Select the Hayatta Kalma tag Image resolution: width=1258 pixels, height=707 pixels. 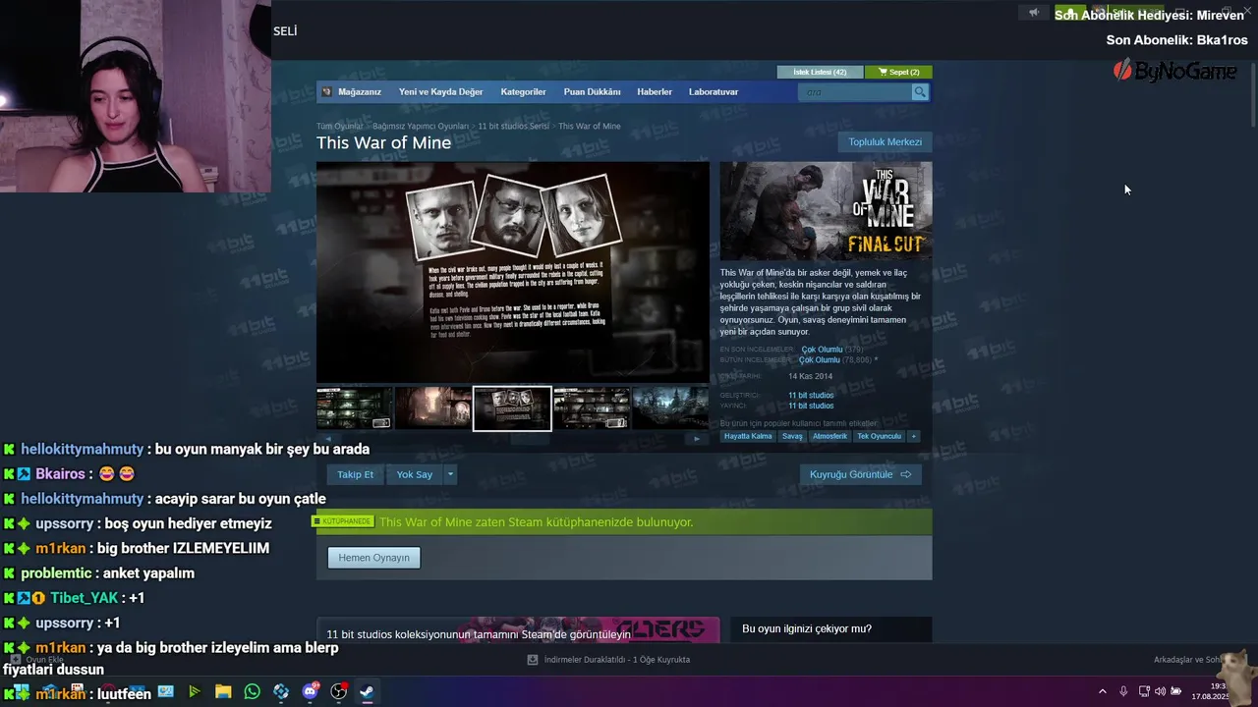tap(748, 436)
